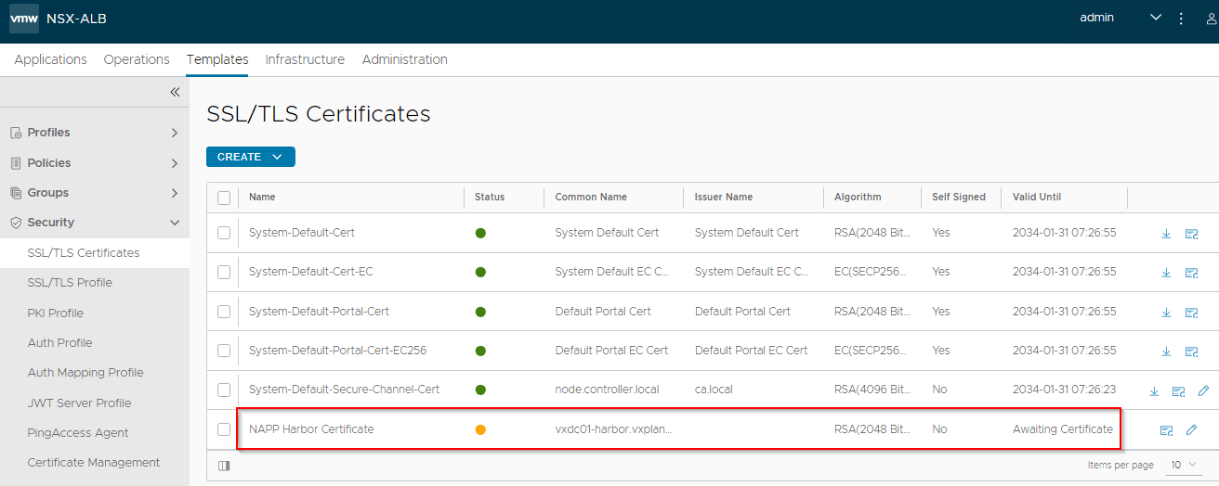Open PKI Profile in sidebar

coord(94,313)
